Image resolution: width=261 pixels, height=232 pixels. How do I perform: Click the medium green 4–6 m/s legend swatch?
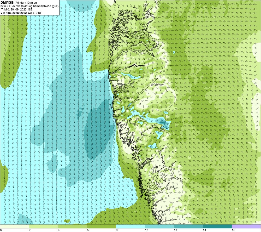point(73,226)
